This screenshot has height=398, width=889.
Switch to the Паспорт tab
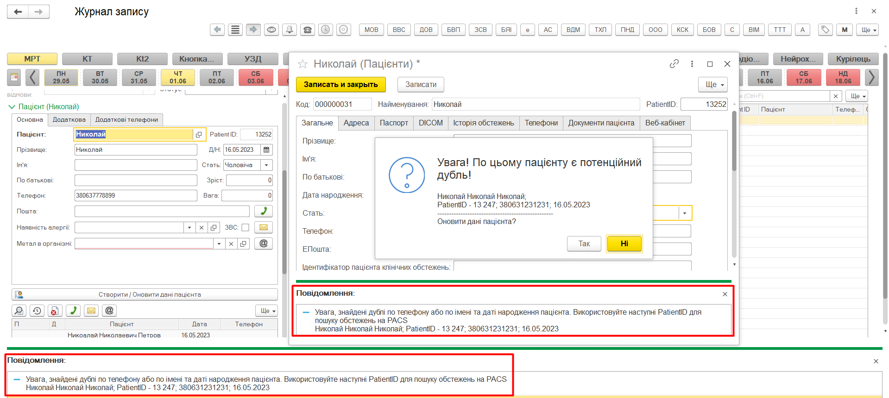[393, 123]
